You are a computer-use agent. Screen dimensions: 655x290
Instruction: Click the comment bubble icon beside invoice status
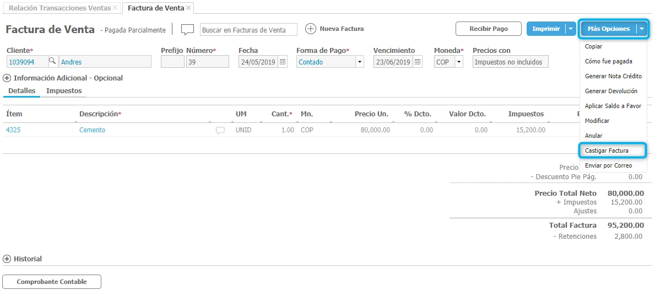coord(188,29)
